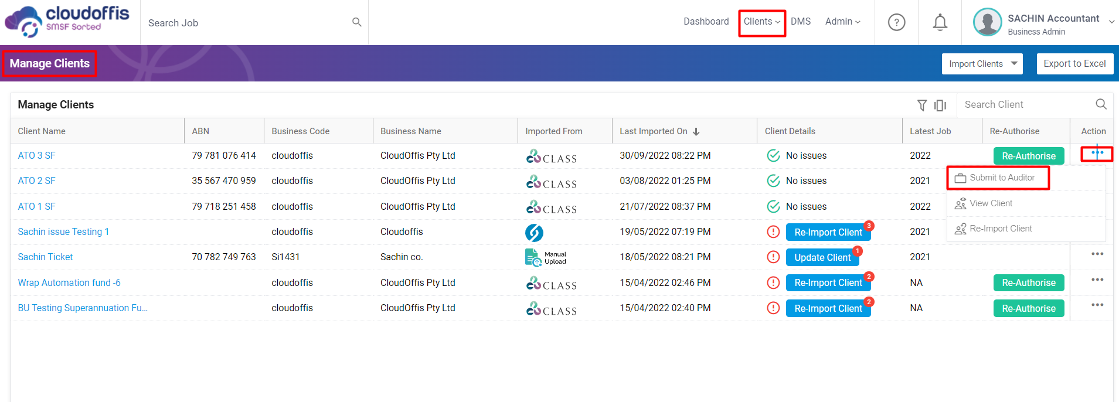This screenshot has height=402, width=1119.
Task: Click the Export to Excel button
Action: tap(1074, 64)
